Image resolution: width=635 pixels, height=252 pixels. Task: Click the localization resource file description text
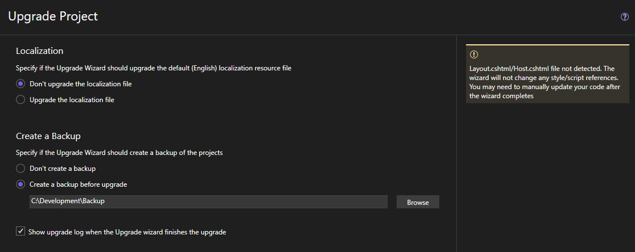(153, 68)
